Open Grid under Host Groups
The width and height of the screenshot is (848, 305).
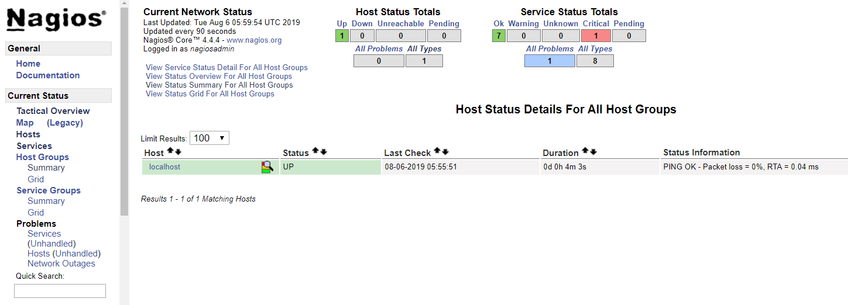36,179
